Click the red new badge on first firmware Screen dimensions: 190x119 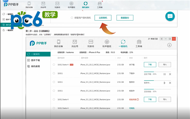72,65
